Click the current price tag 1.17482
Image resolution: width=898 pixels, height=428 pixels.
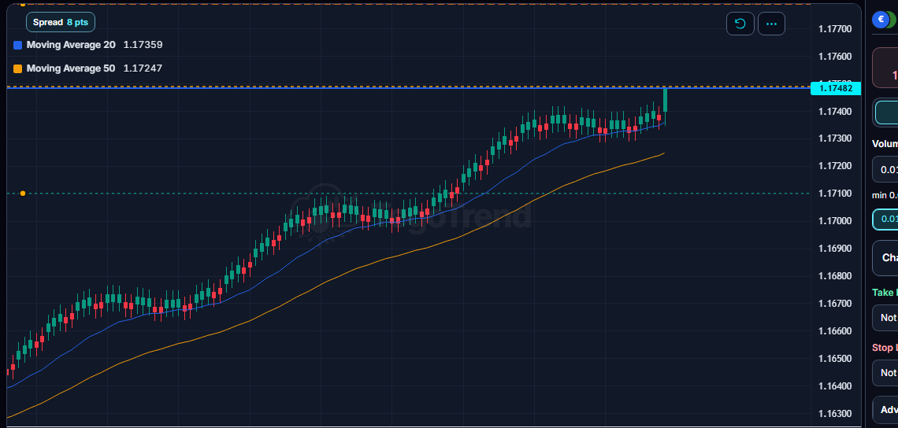click(836, 88)
